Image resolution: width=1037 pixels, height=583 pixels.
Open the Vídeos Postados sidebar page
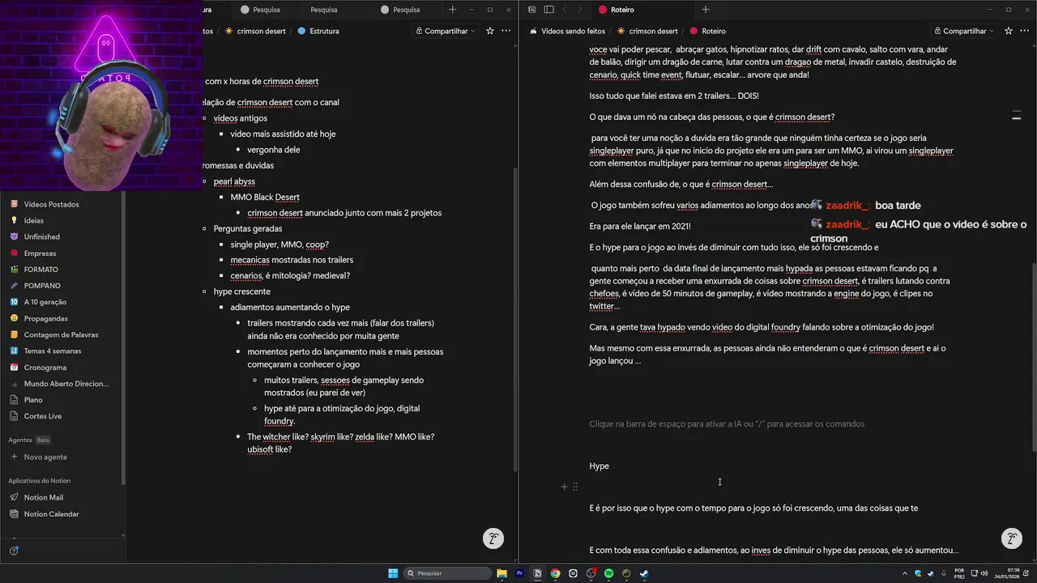51,204
